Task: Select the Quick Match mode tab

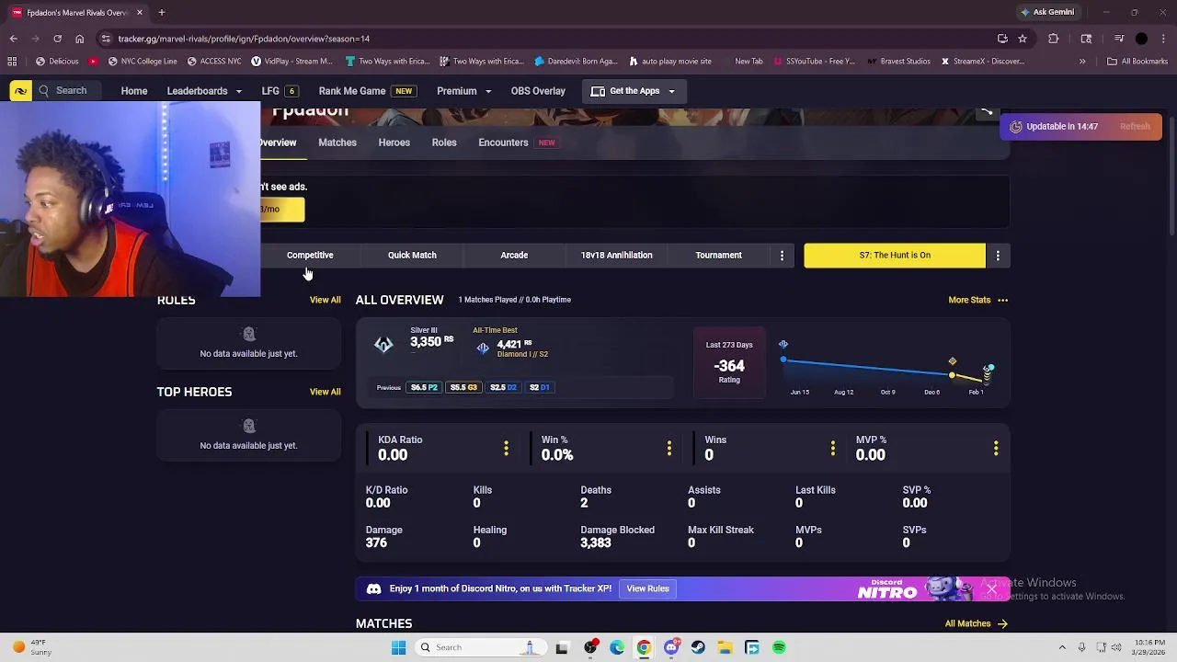Action: click(x=412, y=255)
